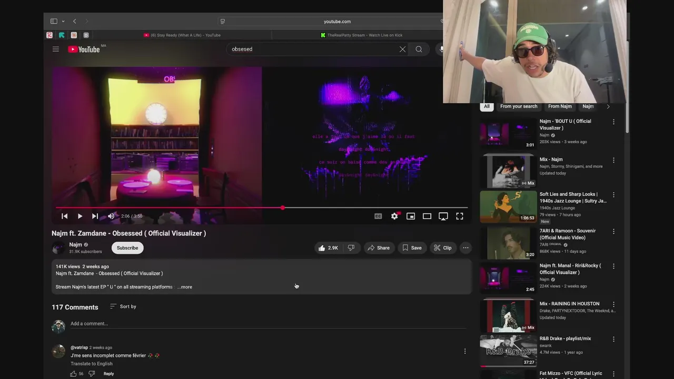Open the third pinned tab with orange favicon
Image resolution: width=674 pixels, height=379 pixels.
(74, 35)
